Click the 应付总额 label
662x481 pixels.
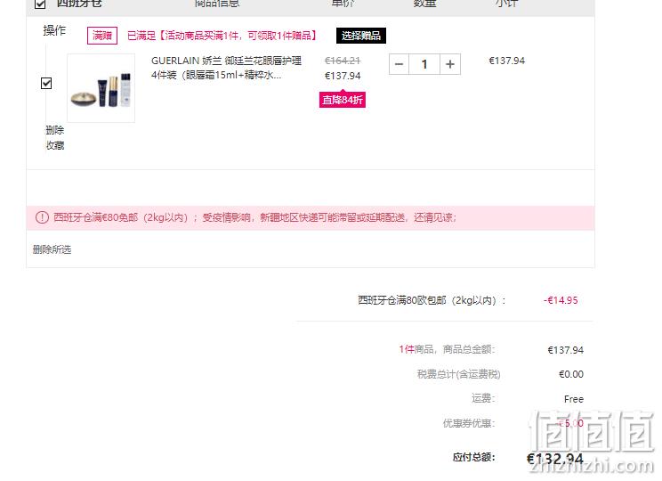[x=473, y=457]
